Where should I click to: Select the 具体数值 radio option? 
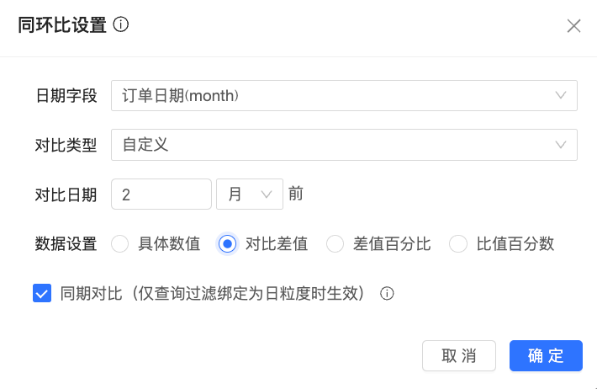pos(120,244)
